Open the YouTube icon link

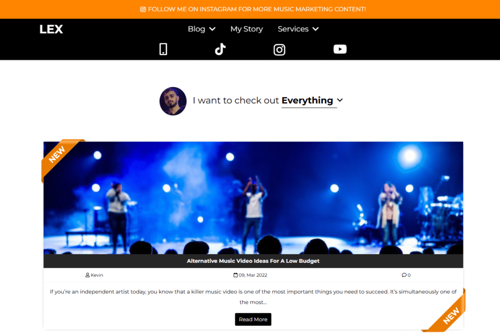point(340,49)
